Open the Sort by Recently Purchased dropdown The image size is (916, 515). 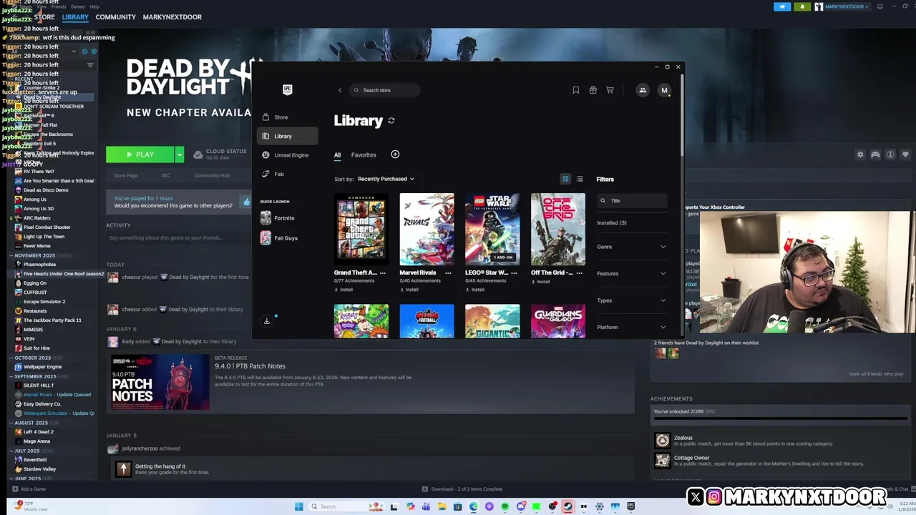386,179
